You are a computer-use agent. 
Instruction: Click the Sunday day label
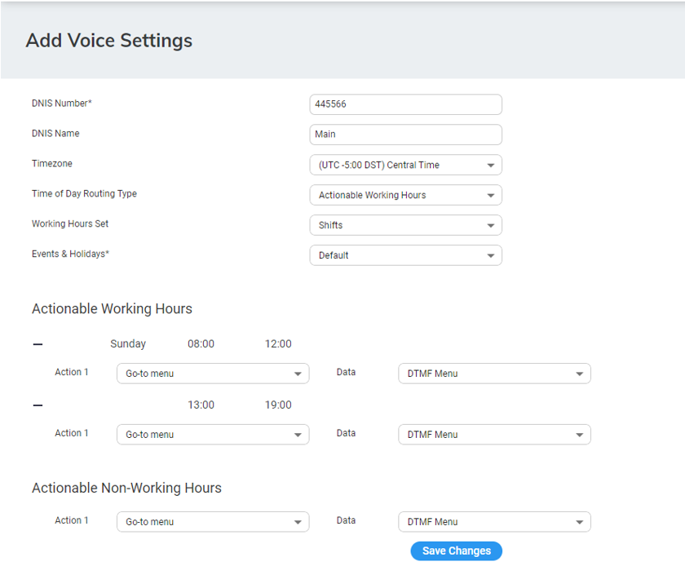click(x=128, y=344)
